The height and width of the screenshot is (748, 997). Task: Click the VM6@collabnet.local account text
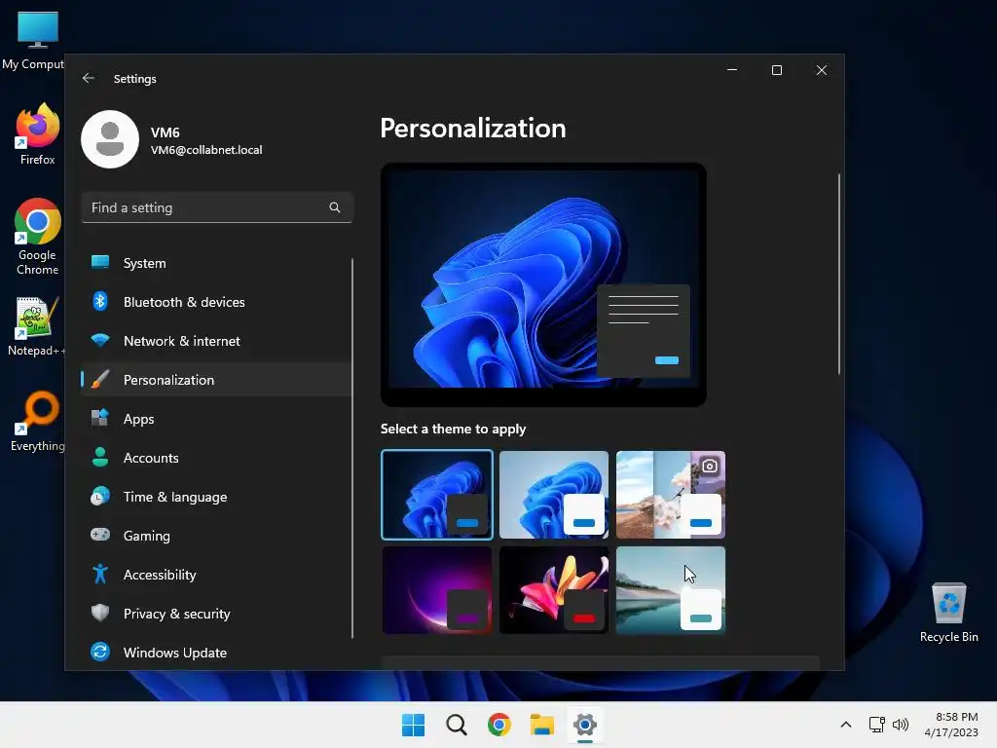click(206, 150)
